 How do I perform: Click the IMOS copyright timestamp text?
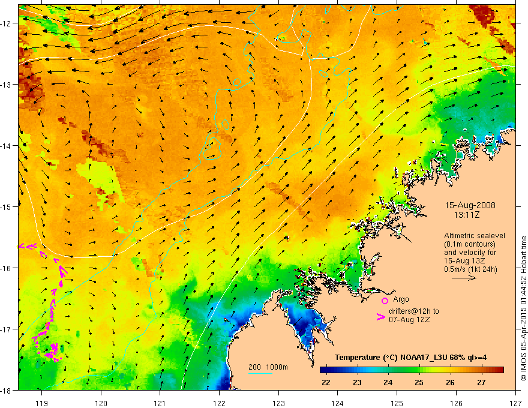tap(523, 308)
